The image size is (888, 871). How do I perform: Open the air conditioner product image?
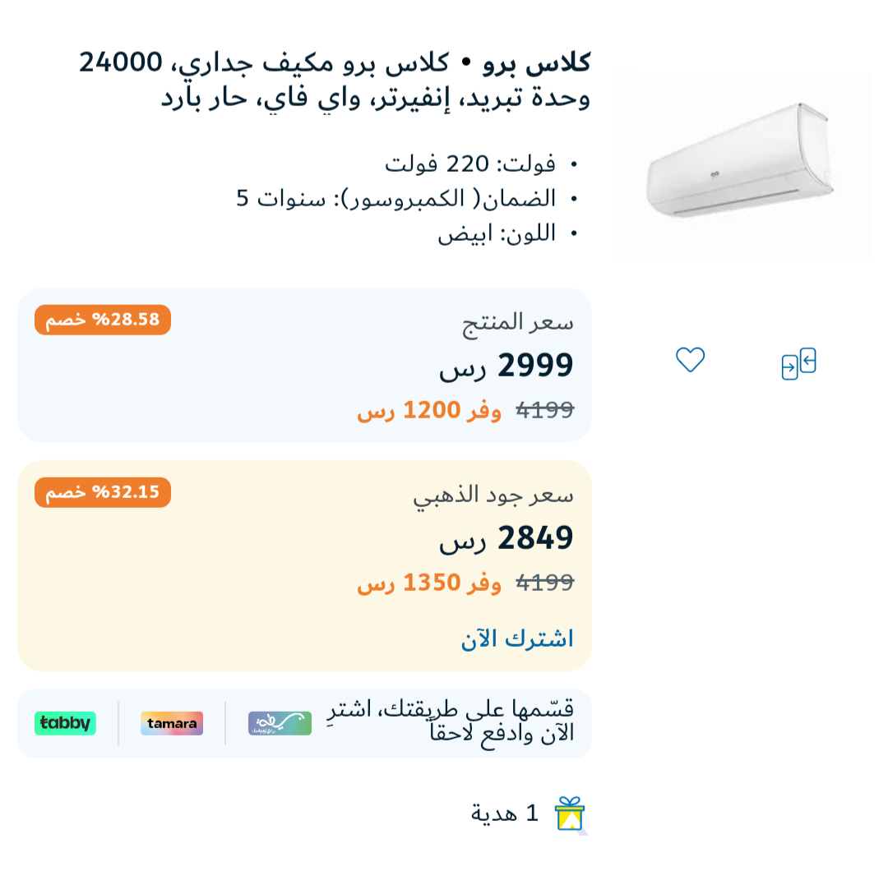[742, 164]
